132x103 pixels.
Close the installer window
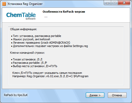click(124, 3)
